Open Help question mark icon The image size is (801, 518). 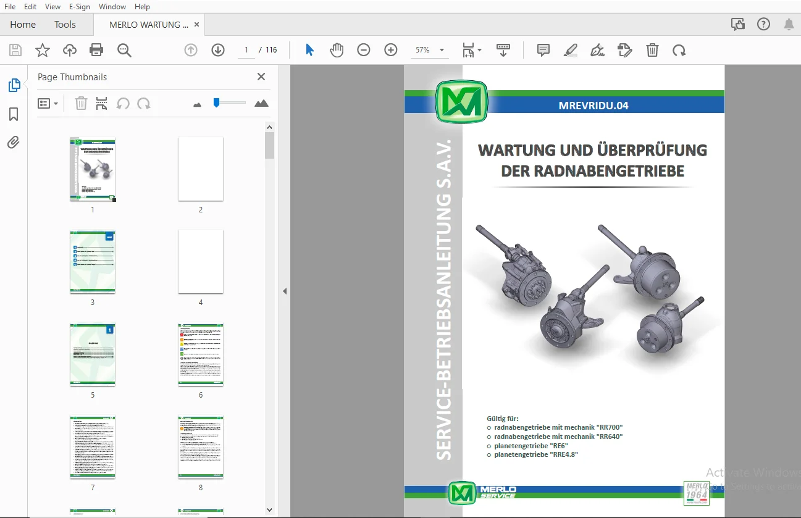tap(763, 24)
